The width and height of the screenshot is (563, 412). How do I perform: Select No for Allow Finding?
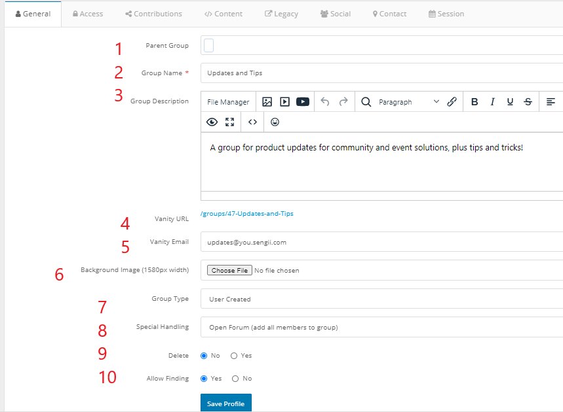pyautogui.click(x=235, y=379)
